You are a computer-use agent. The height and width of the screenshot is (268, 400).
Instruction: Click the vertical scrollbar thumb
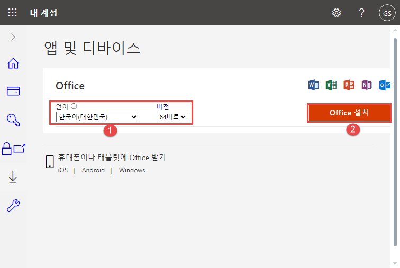pos(395,142)
